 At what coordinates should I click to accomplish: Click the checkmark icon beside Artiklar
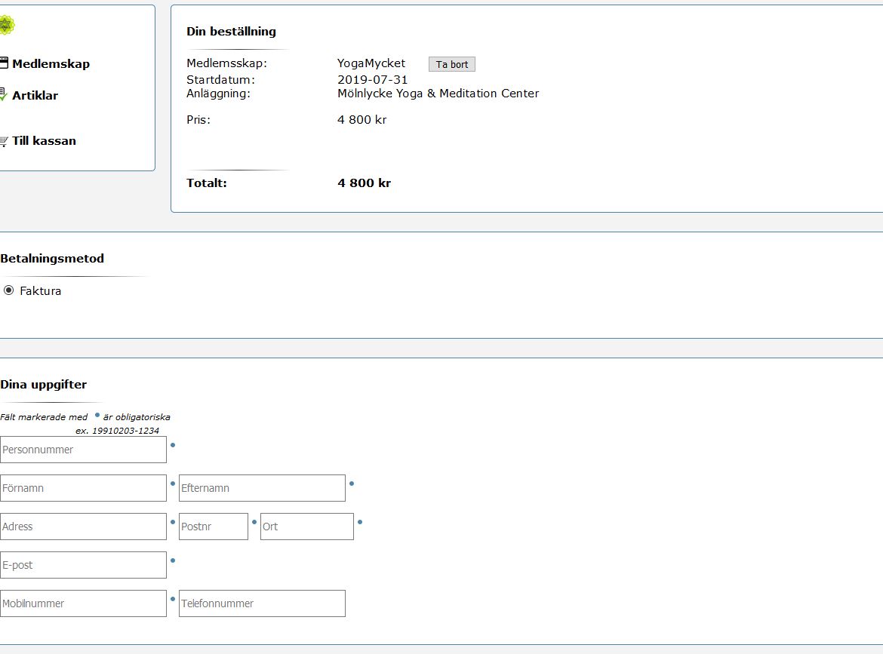pos(4,95)
